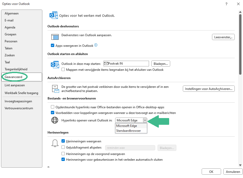Click the Annuleren button
243x178 pixels.
[233, 172]
